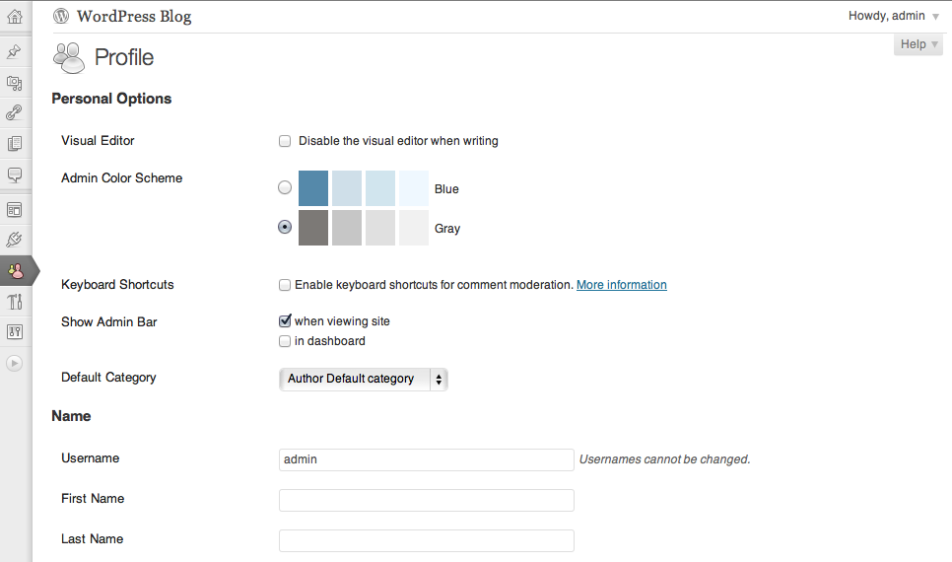Expand the Help tab dropdown
Viewport: 952px width, 562px height.
(918, 44)
